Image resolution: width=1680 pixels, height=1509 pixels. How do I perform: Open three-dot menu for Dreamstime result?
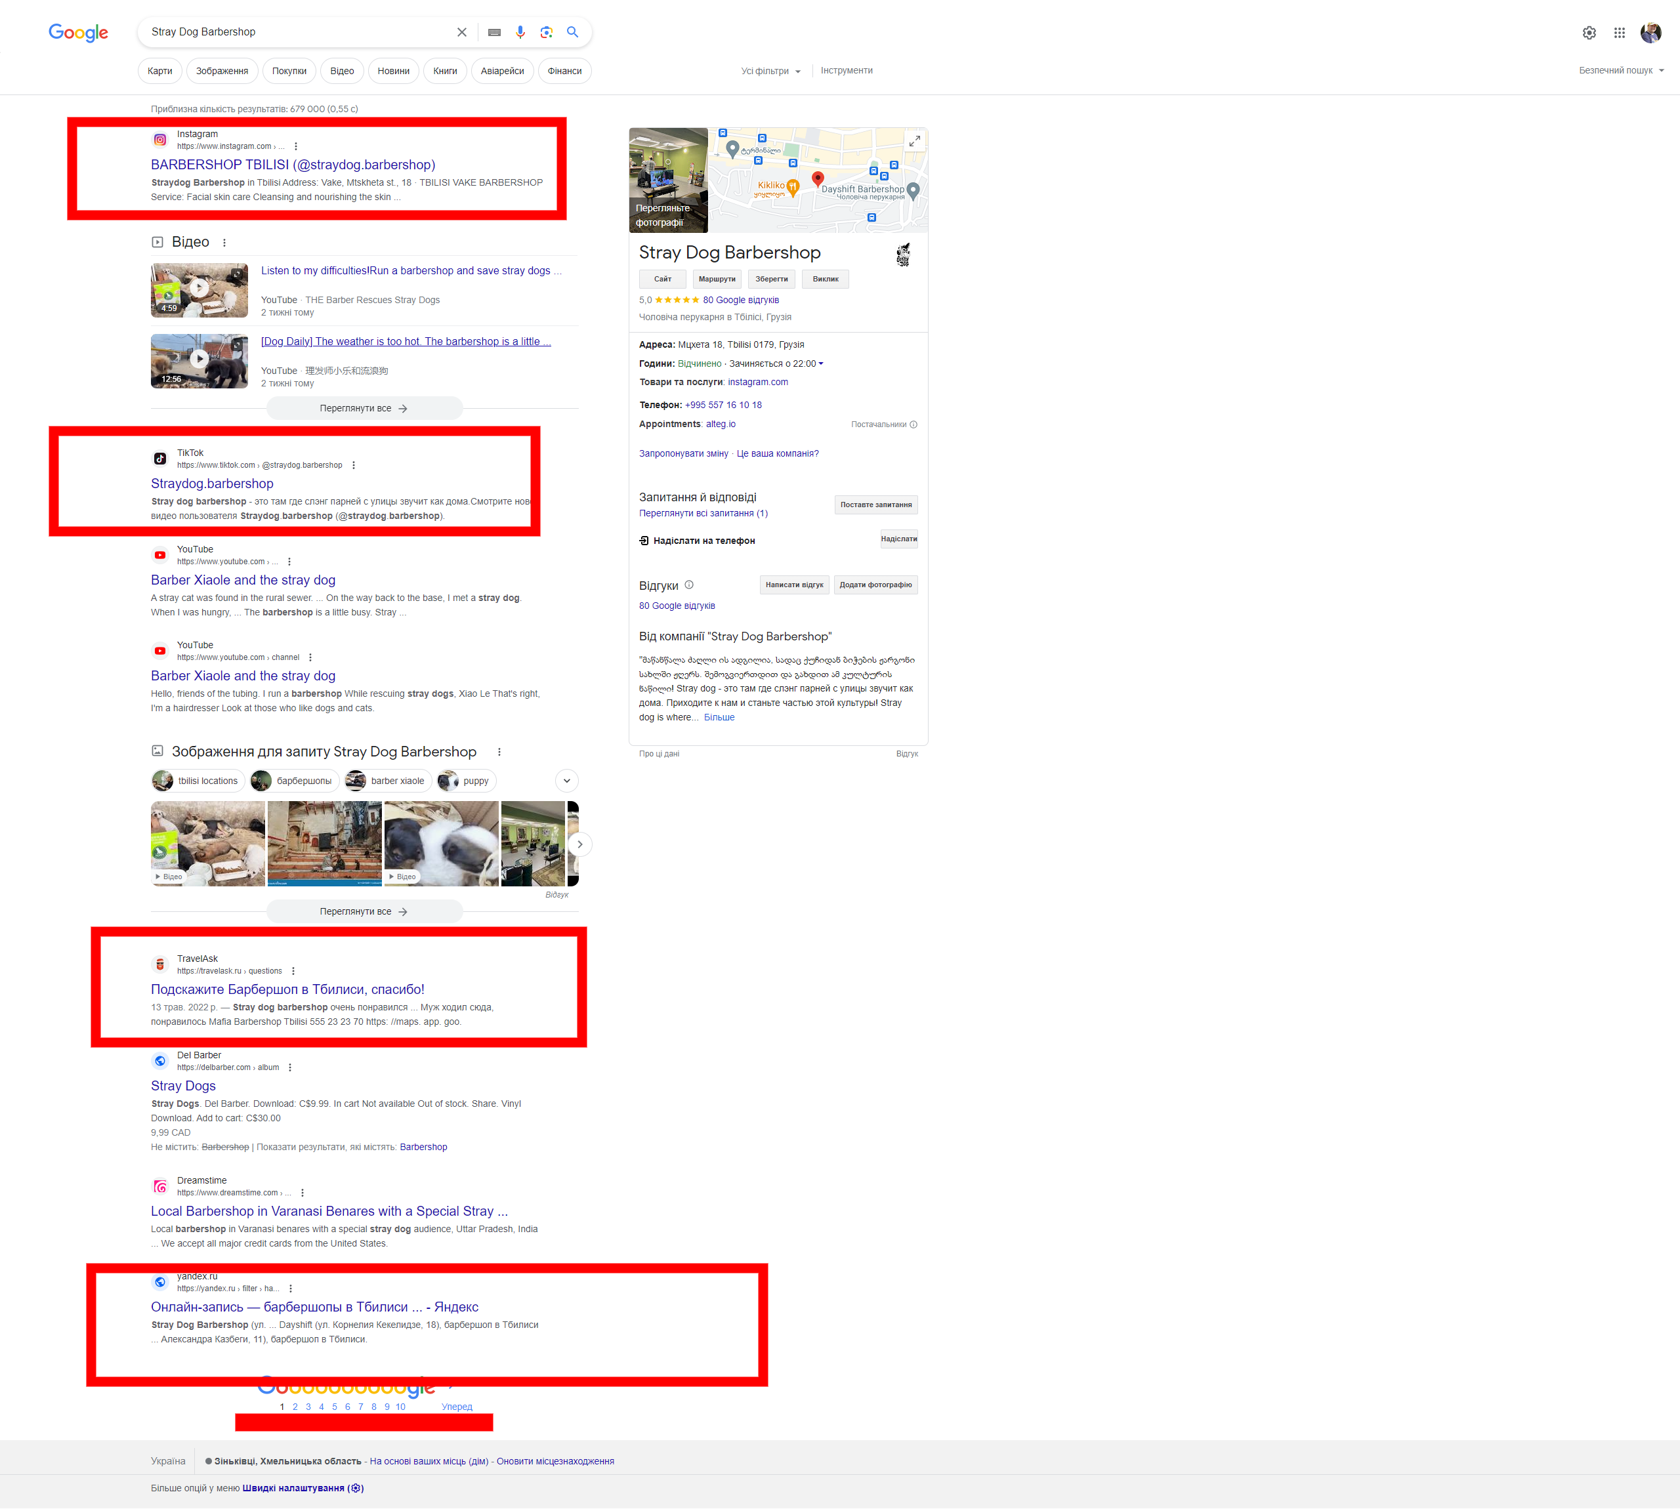pyautogui.click(x=303, y=1192)
